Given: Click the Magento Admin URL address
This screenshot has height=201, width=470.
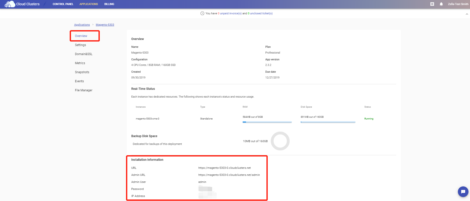Looking at the screenshot, I should (x=229, y=175).
